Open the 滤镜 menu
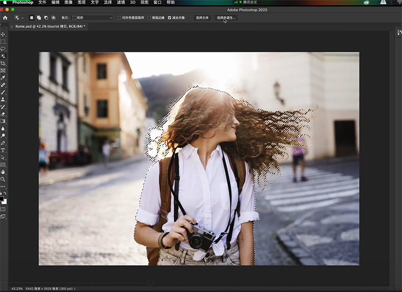The image size is (402, 292). click(x=122, y=2)
